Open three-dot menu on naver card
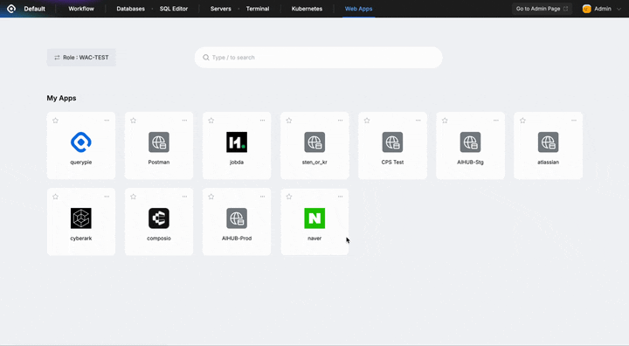 (x=340, y=197)
